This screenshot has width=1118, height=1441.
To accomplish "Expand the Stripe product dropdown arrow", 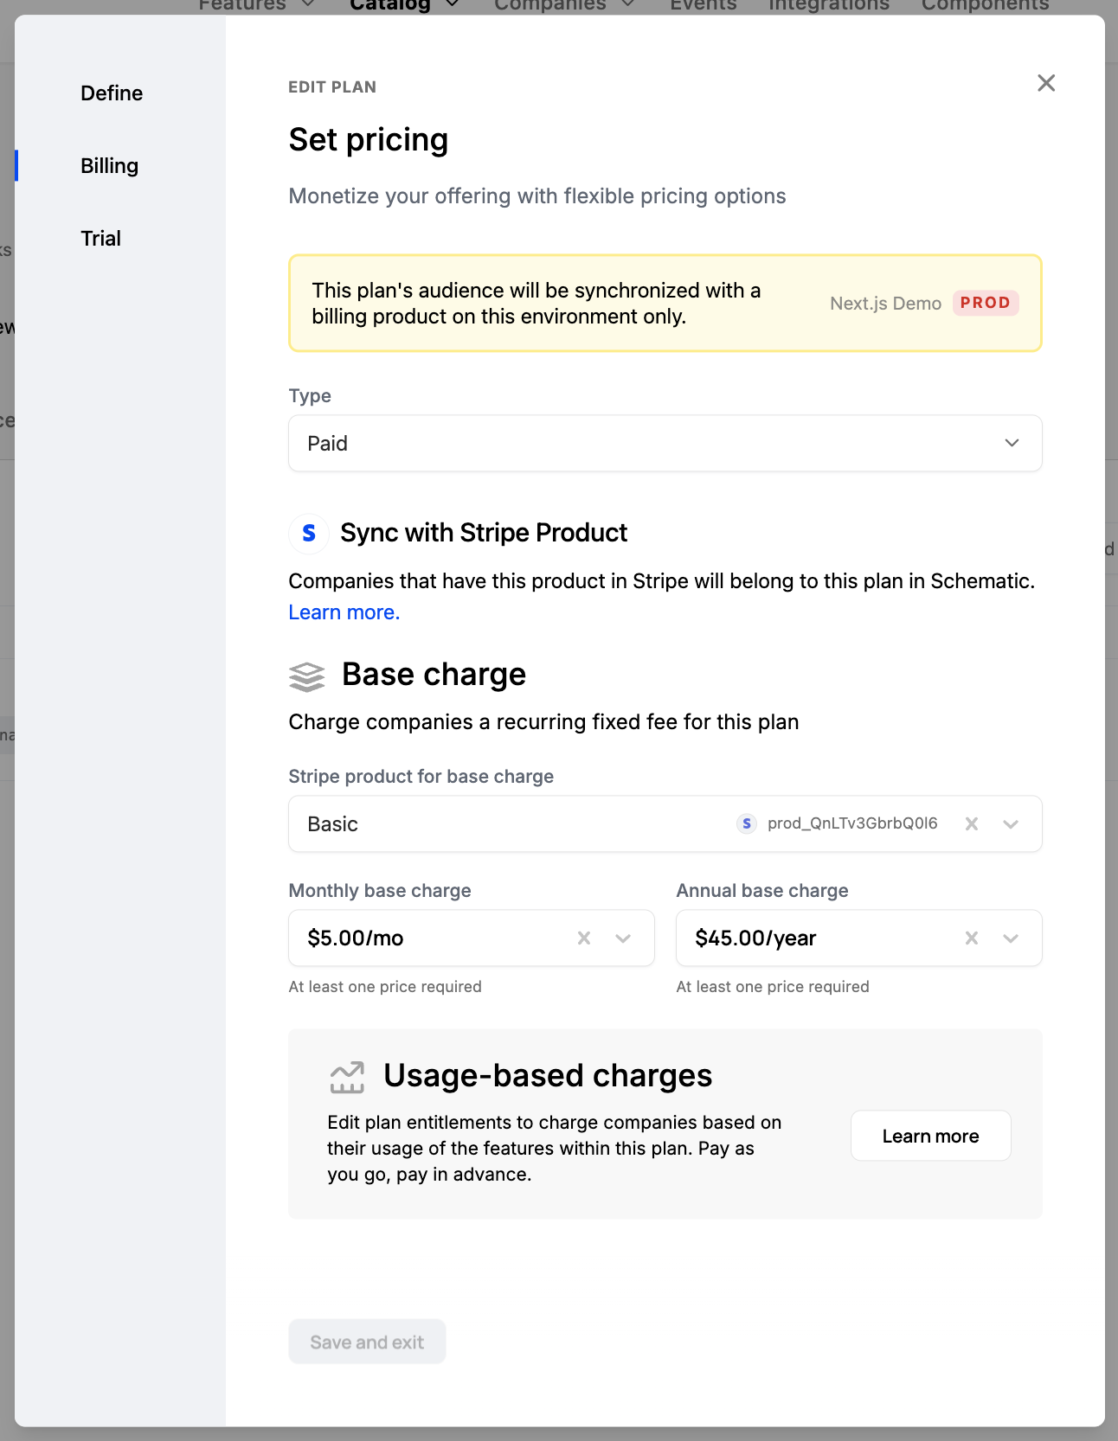I will (1011, 824).
